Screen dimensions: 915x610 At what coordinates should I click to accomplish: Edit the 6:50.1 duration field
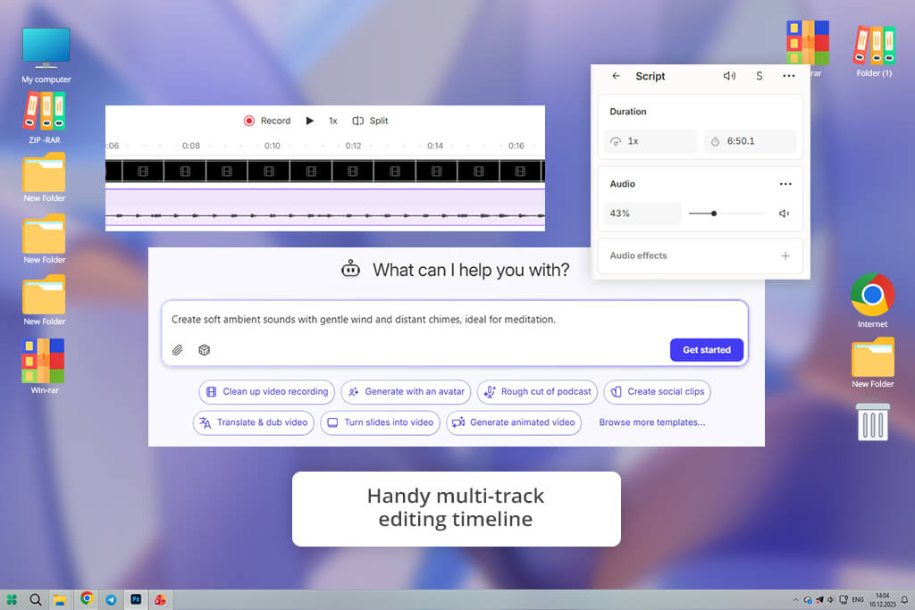(751, 141)
